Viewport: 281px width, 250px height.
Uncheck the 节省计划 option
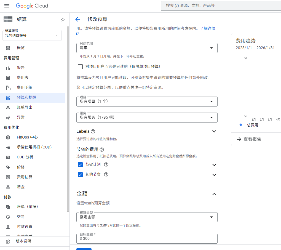click(80, 165)
